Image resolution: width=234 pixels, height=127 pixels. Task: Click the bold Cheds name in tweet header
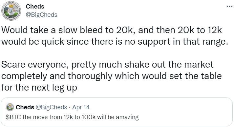click(35, 7)
